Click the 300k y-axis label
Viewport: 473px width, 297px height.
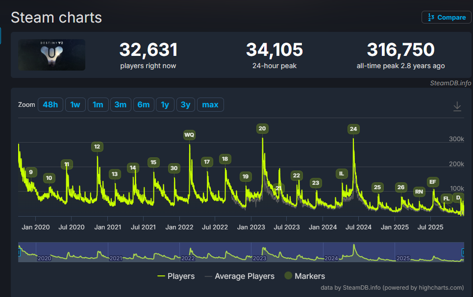tap(456, 139)
